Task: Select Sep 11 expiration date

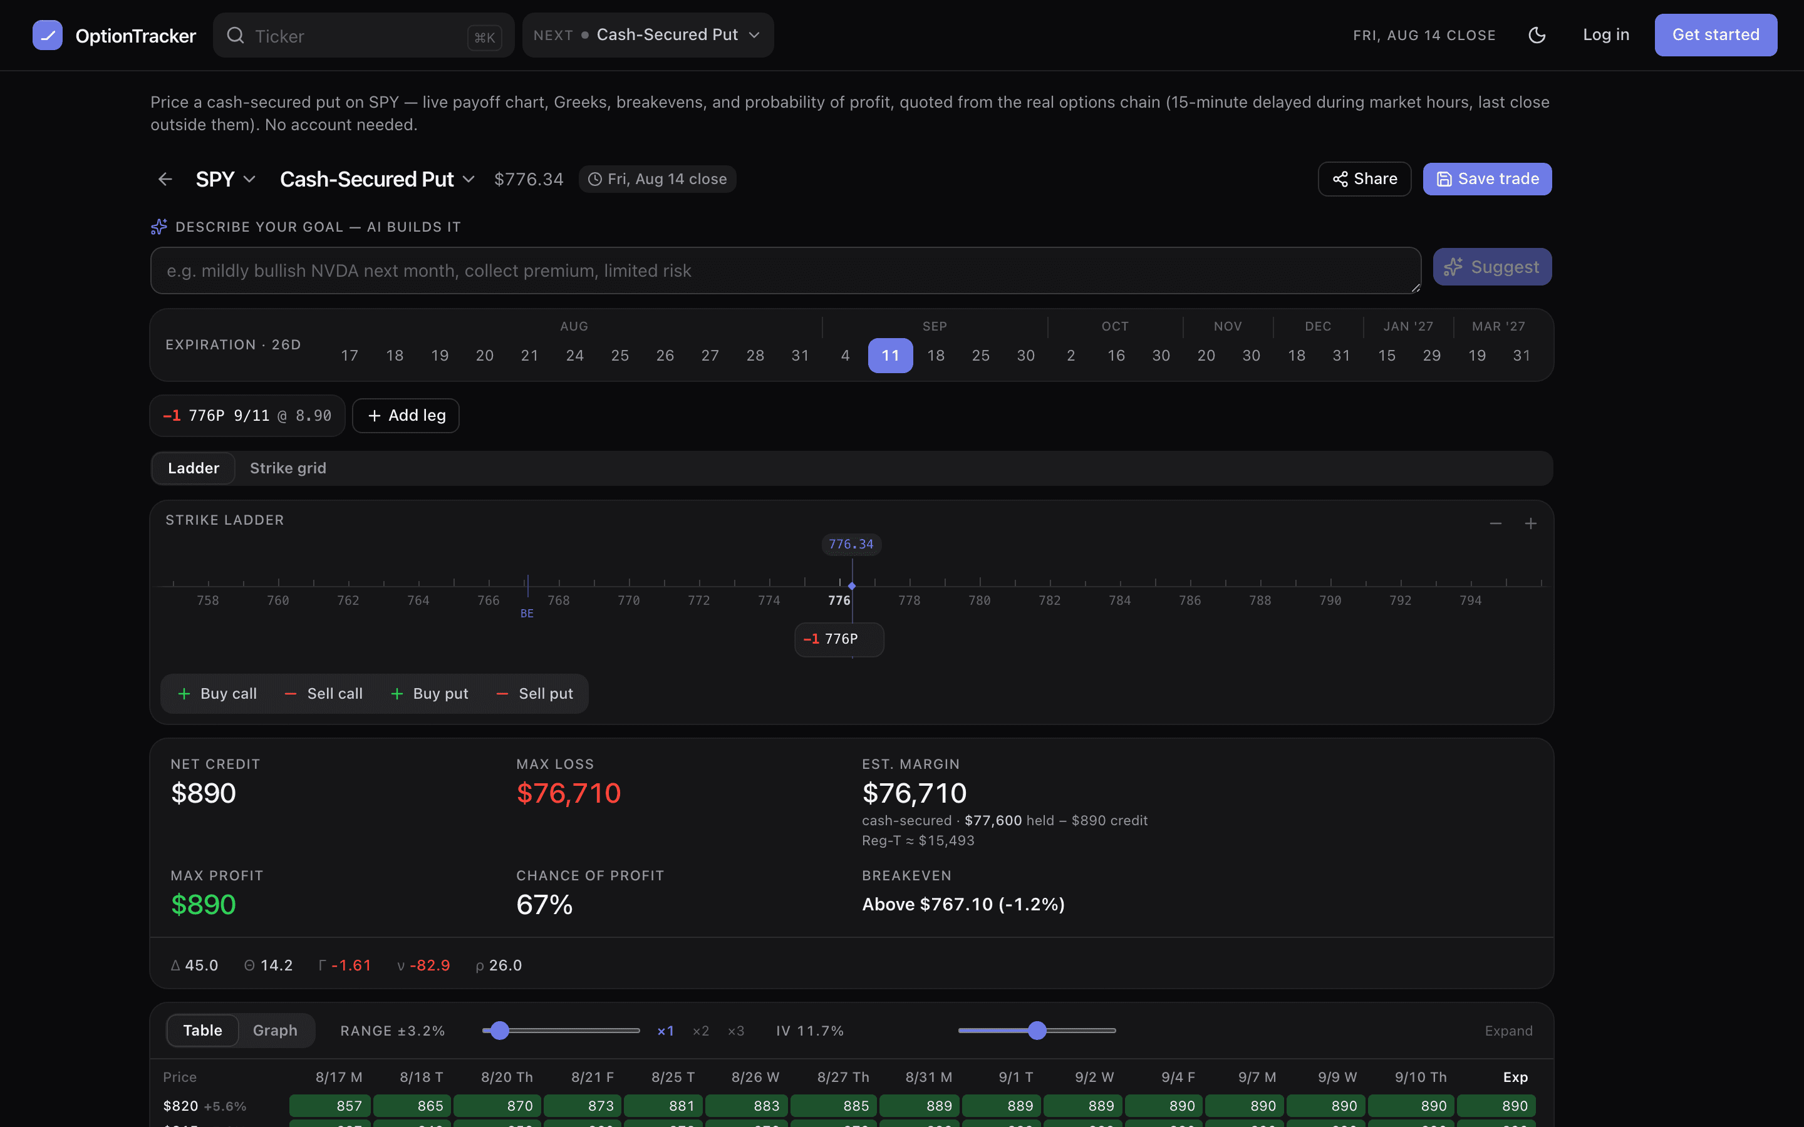Action: [890, 356]
